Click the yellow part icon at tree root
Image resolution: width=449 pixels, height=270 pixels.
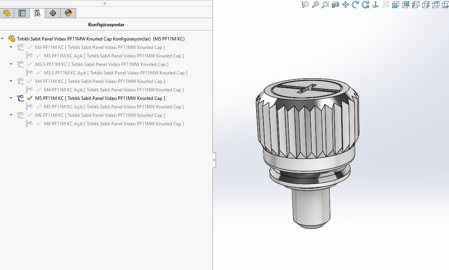tap(12, 39)
